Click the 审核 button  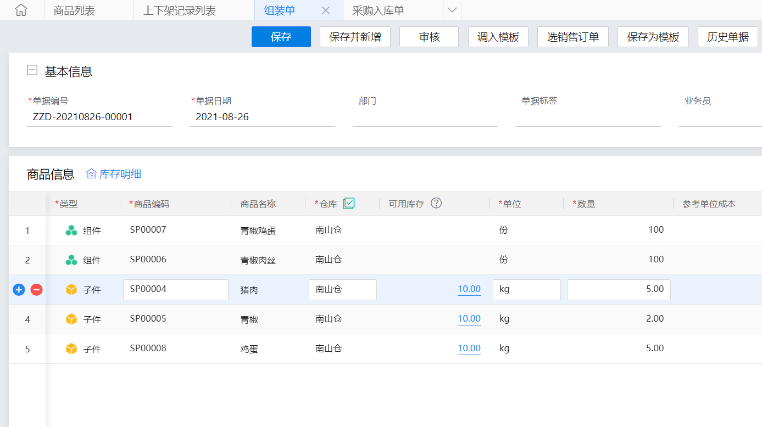(429, 37)
